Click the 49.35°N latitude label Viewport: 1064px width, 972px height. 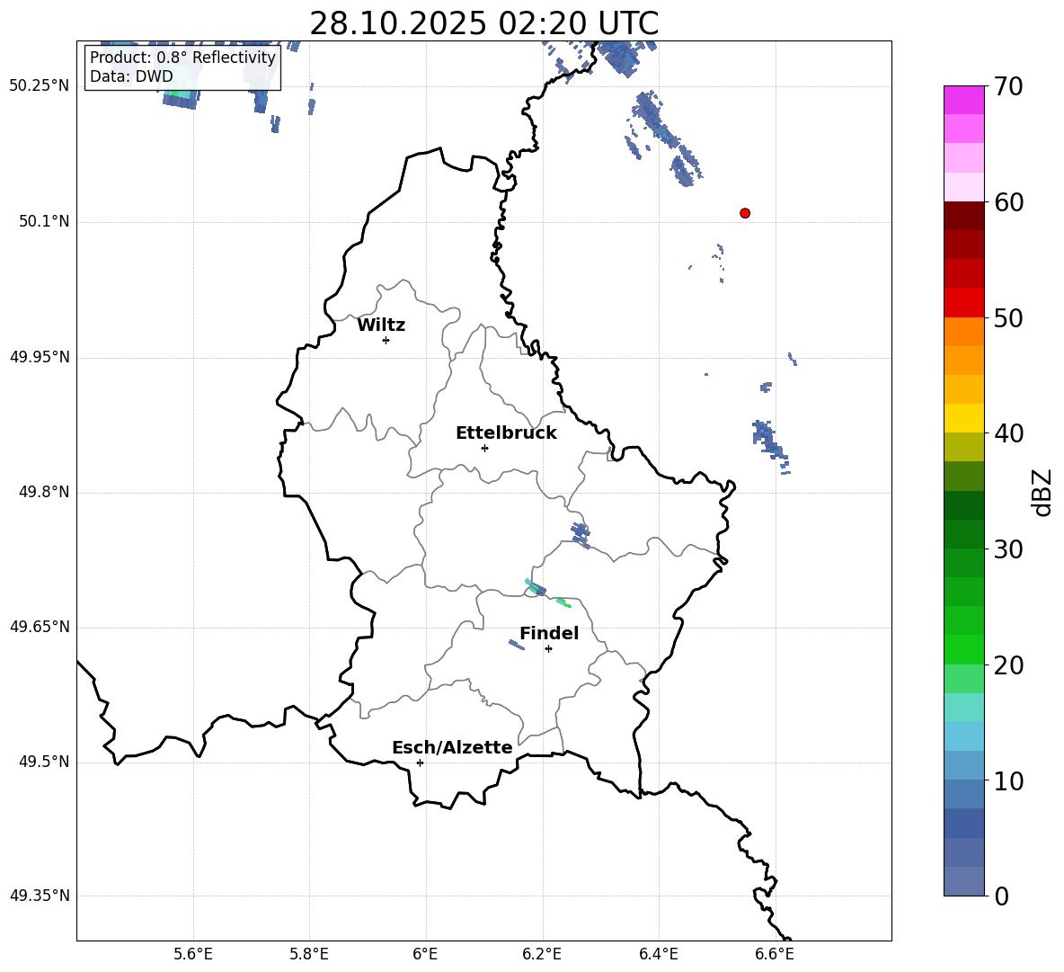click(40, 896)
